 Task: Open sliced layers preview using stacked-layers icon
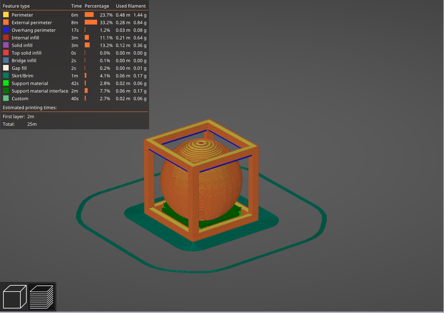pyautogui.click(x=42, y=297)
